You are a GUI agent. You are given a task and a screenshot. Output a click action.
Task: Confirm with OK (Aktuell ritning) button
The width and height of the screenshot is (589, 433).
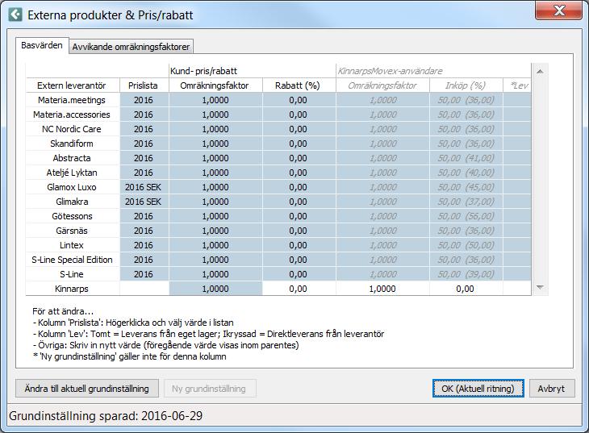click(478, 389)
